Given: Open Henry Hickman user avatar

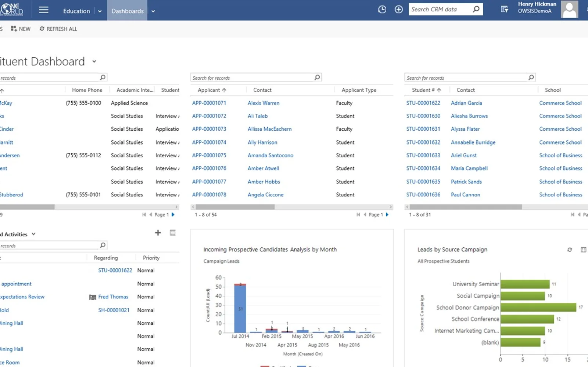Looking at the screenshot, I should tap(569, 9).
